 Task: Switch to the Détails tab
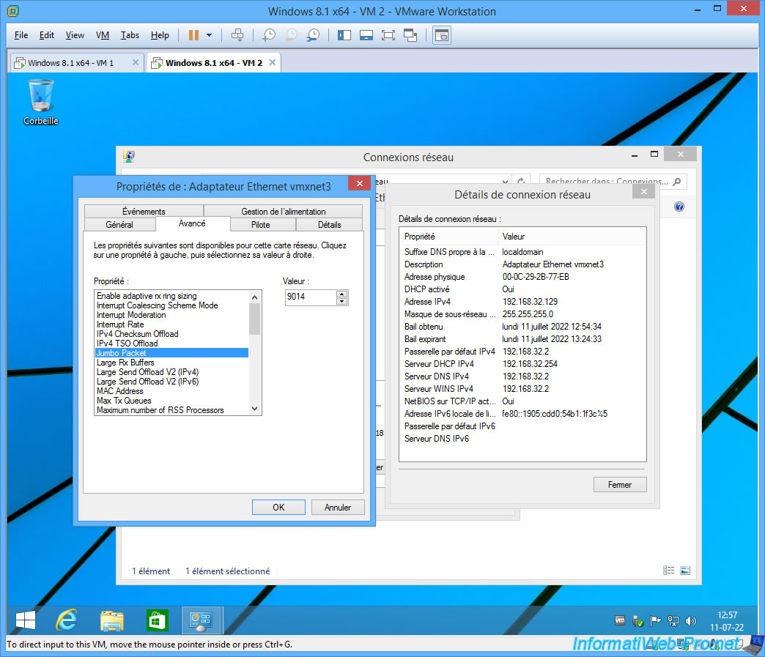tap(329, 224)
